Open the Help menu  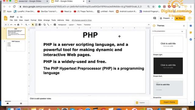click(67, 20)
